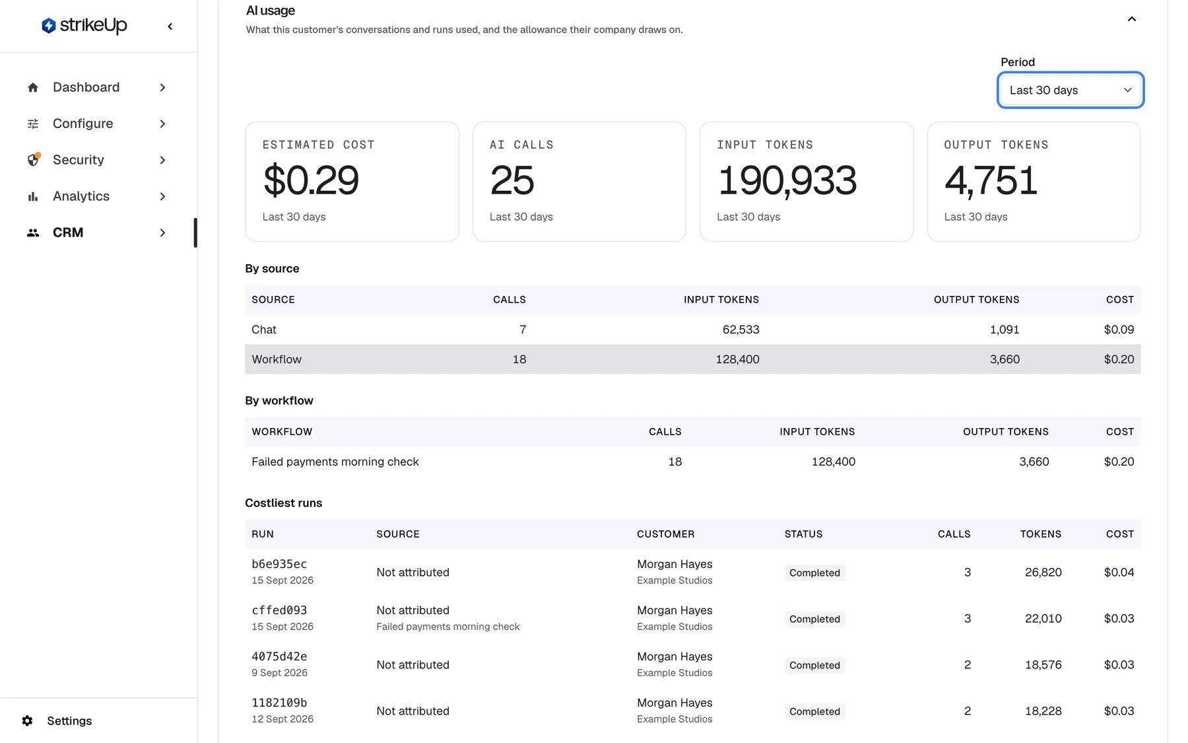Click the Dashboard home icon
The width and height of the screenshot is (1188, 743).
pyautogui.click(x=33, y=87)
